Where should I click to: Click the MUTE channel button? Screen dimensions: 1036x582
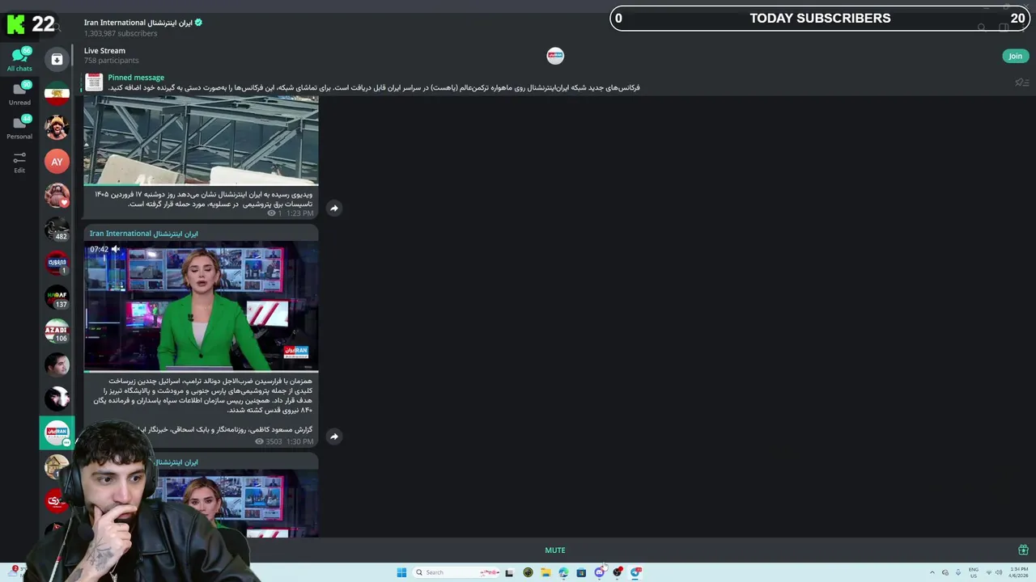point(555,550)
